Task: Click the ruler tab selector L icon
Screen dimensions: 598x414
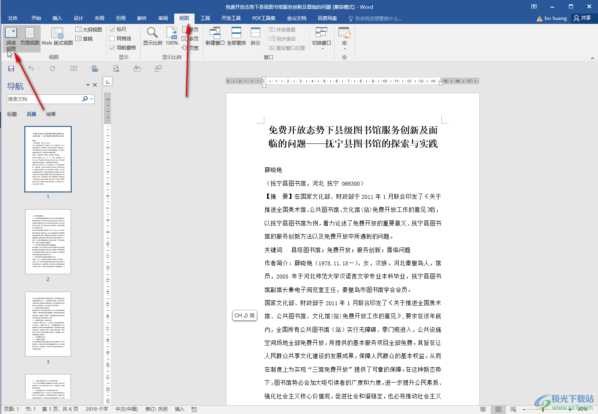Action: point(108,82)
